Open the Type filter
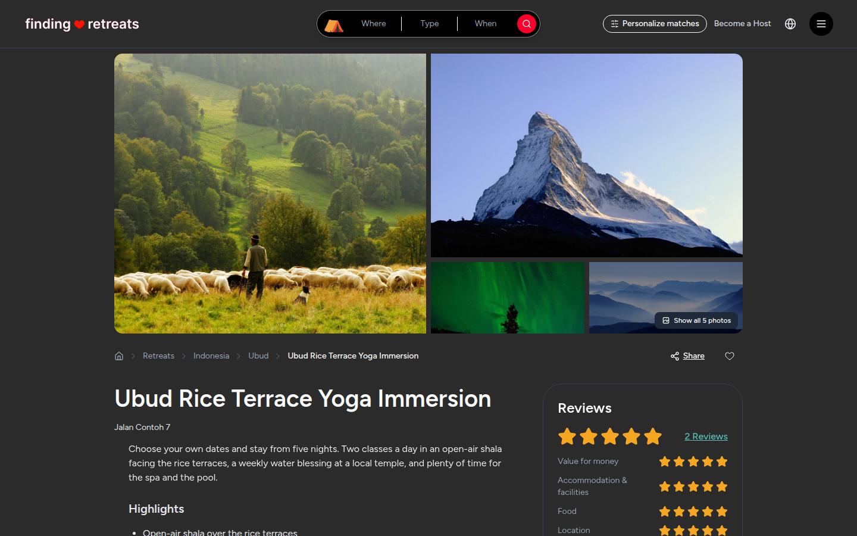Image resolution: width=857 pixels, height=536 pixels. (430, 24)
